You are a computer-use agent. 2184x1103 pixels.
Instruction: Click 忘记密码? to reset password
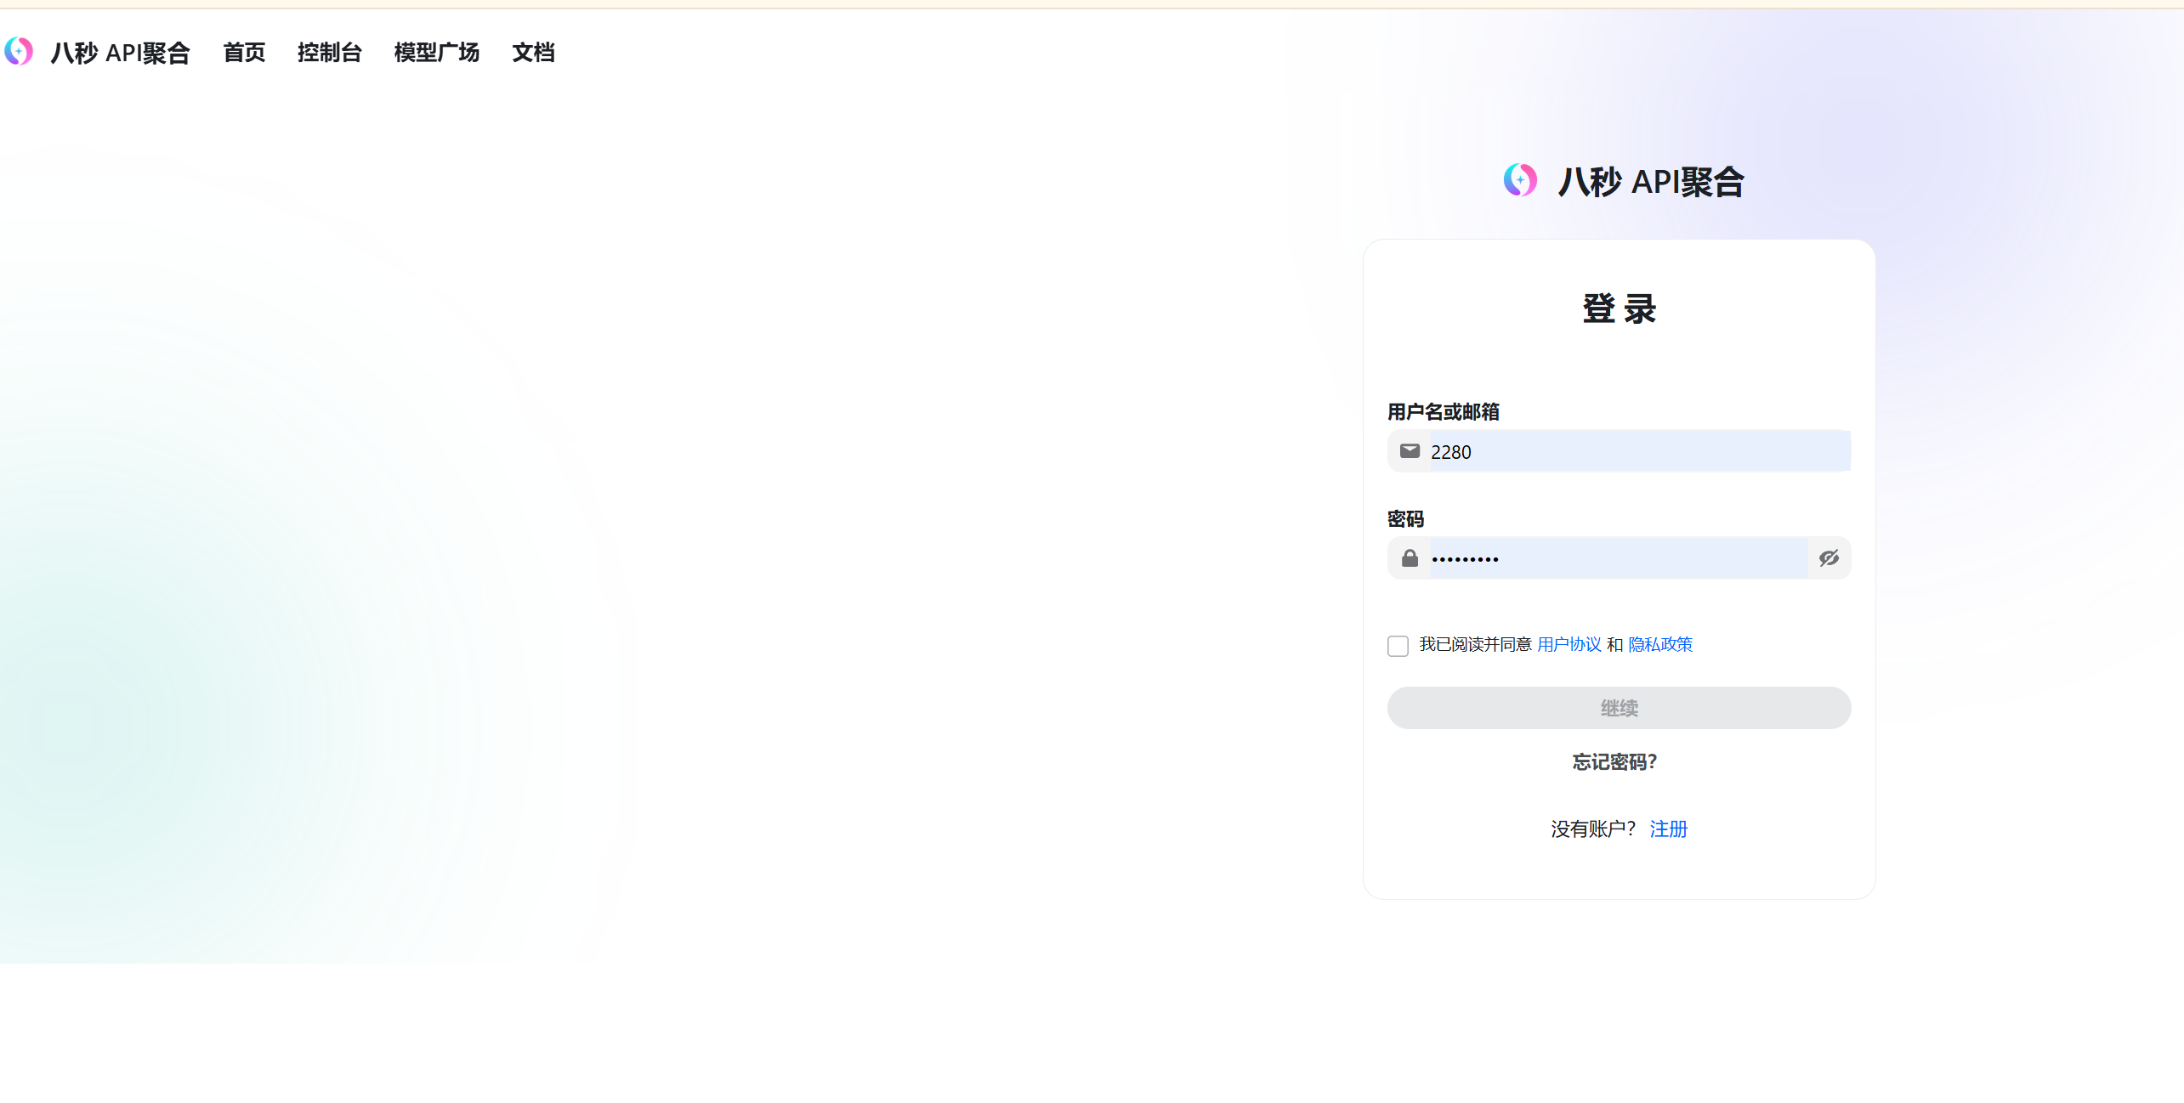1614,762
